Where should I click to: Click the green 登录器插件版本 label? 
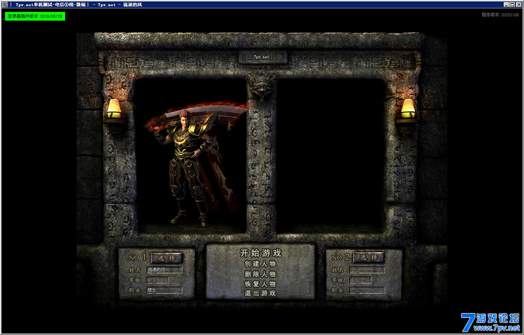coord(35,16)
